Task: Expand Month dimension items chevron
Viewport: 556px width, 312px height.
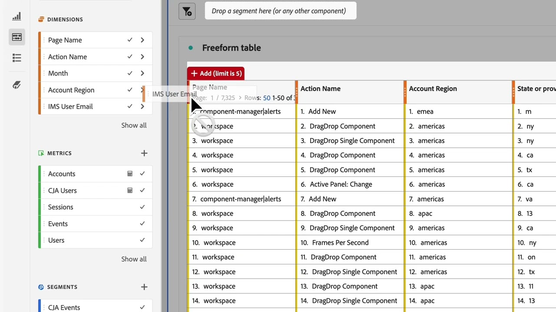Action: (x=142, y=73)
